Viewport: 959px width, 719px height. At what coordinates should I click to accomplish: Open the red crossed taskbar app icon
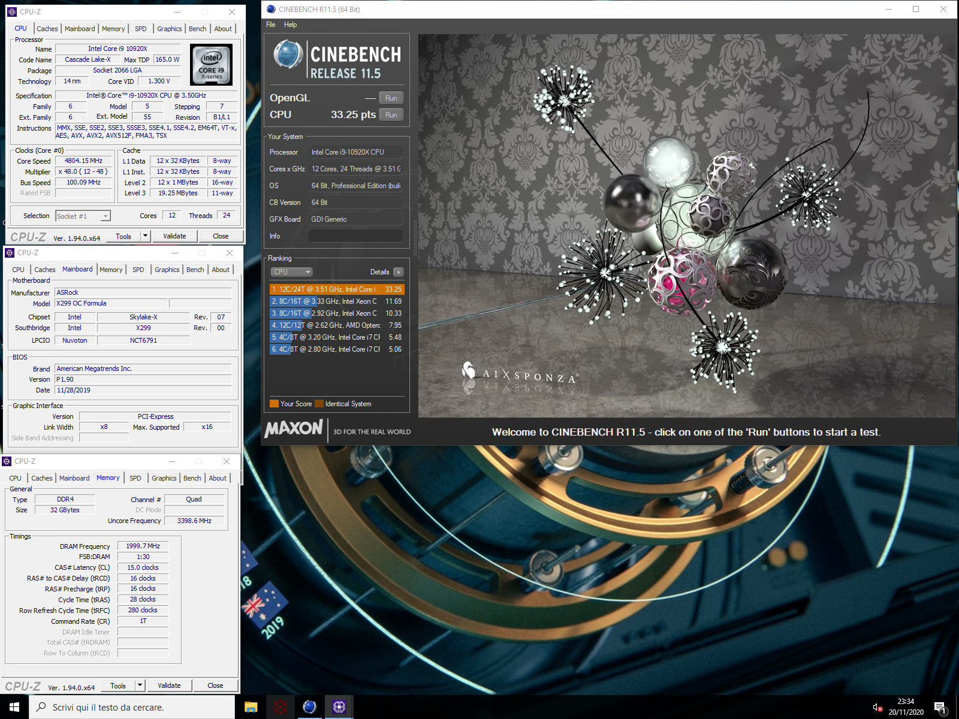[x=280, y=707]
